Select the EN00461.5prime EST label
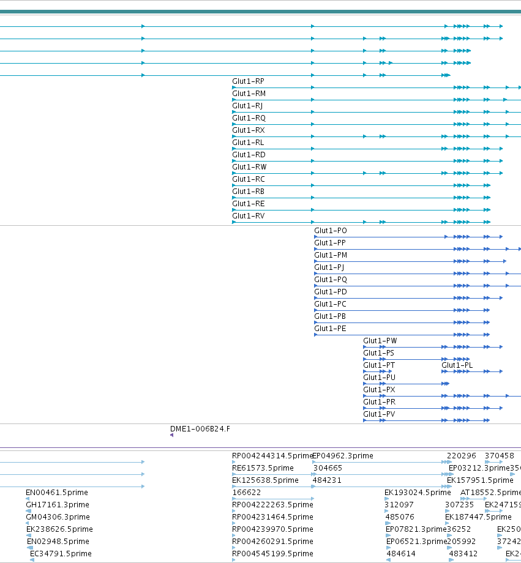This screenshot has height=563, width=521. pyautogui.click(x=57, y=492)
